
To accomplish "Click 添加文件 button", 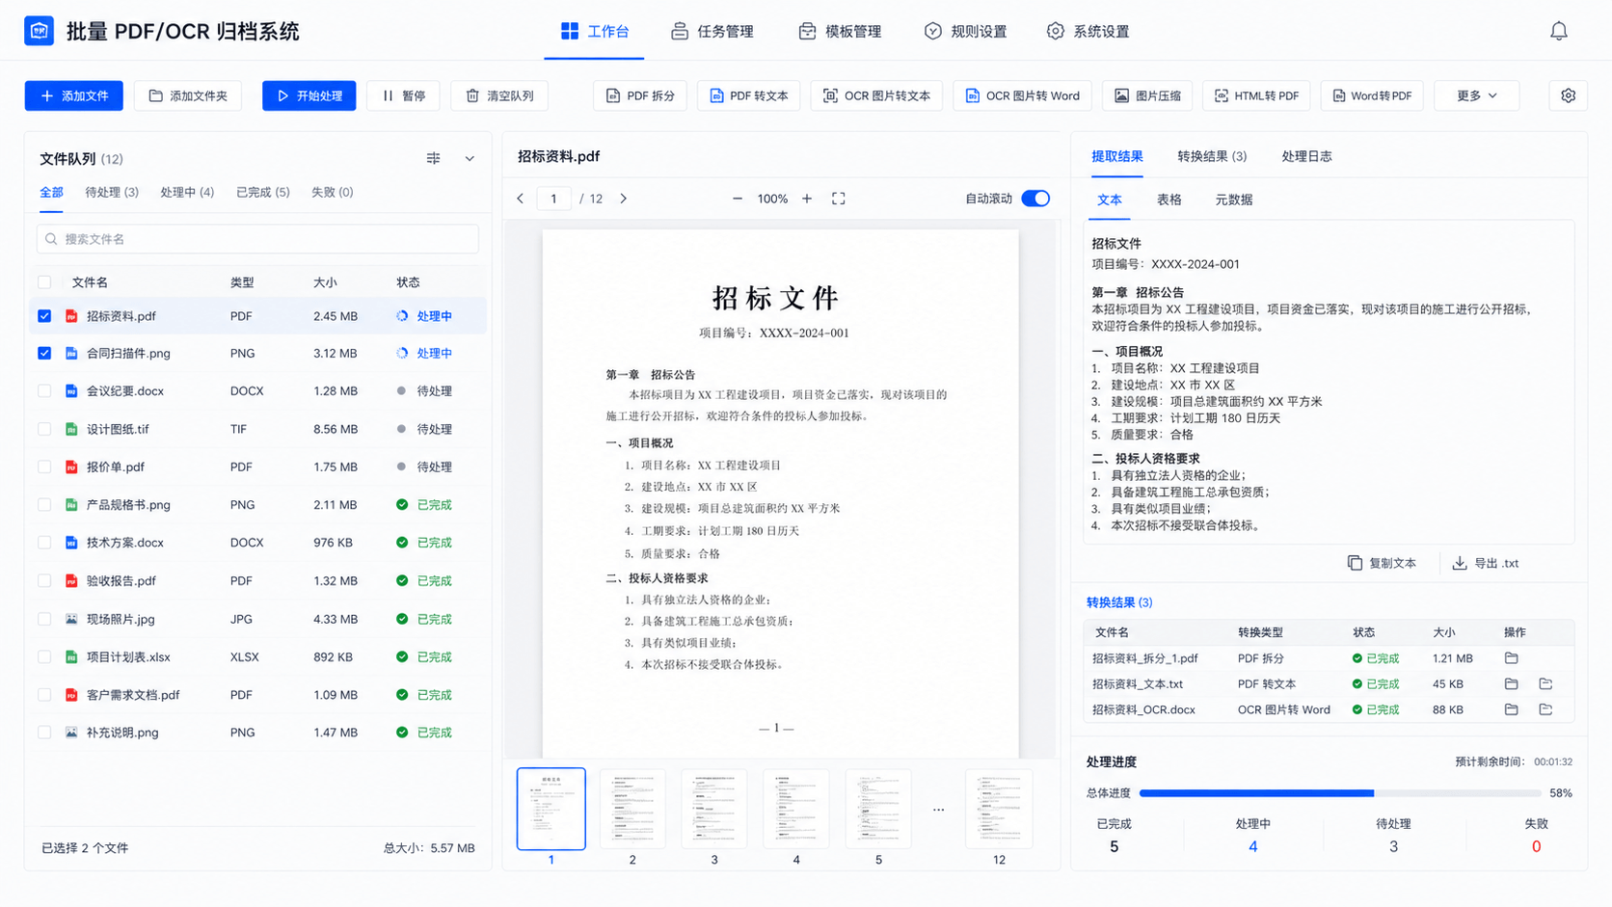I will (74, 95).
